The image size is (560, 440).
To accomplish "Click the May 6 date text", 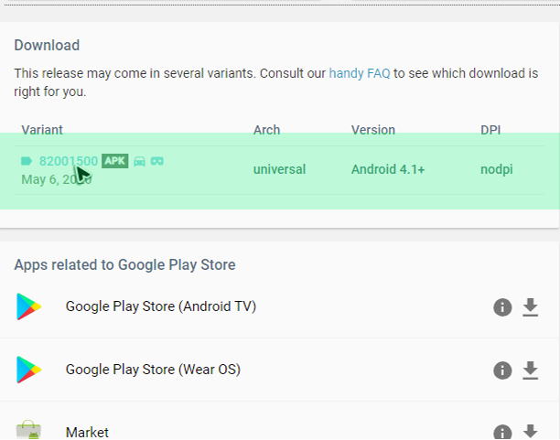I will pos(57,179).
